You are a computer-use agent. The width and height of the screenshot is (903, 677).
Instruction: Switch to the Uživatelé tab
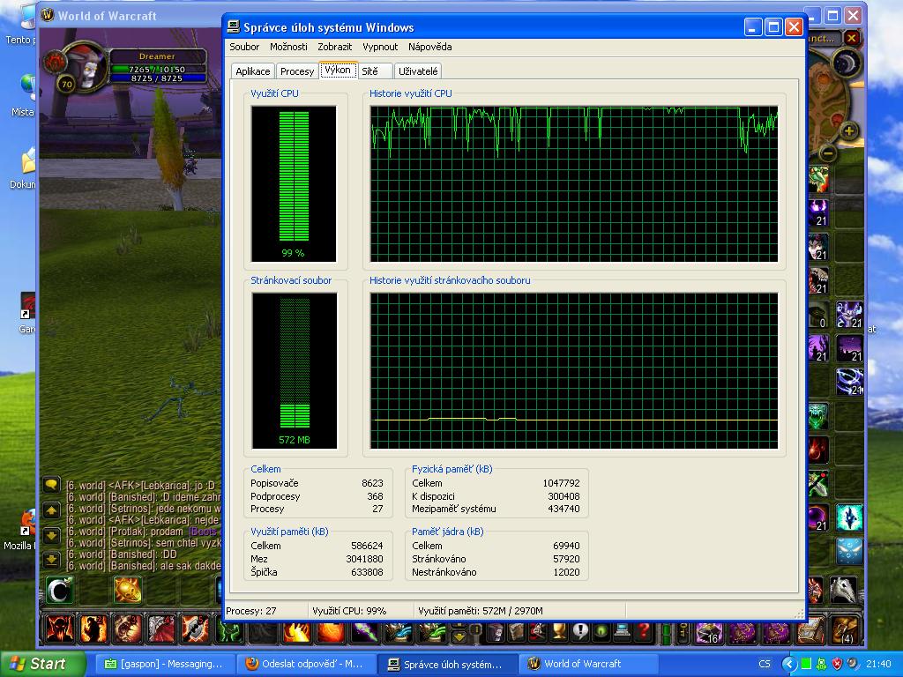(417, 71)
